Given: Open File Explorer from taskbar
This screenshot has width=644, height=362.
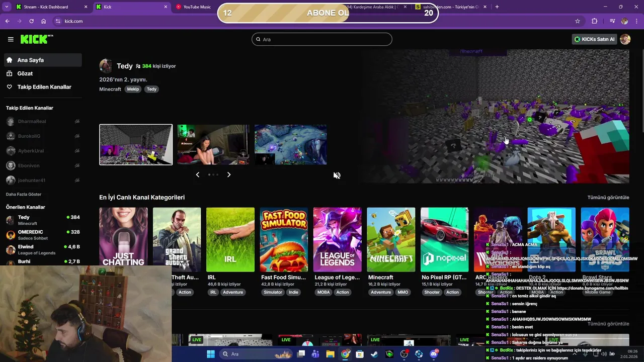Looking at the screenshot, I should click(330, 354).
